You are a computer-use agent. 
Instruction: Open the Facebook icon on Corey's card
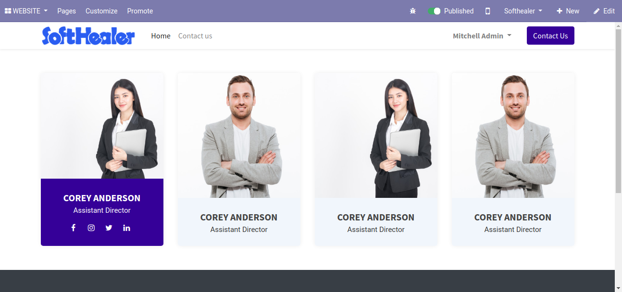click(x=74, y=228)
